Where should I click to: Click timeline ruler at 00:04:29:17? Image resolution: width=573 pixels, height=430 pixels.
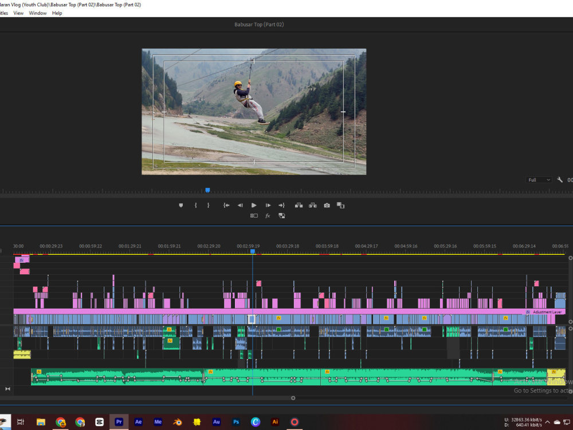pos(367,246)
